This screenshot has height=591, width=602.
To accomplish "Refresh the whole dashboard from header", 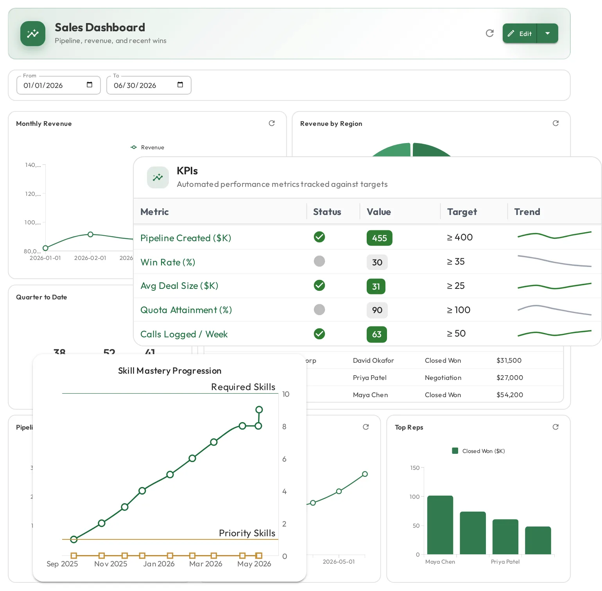I will point(489,33).
